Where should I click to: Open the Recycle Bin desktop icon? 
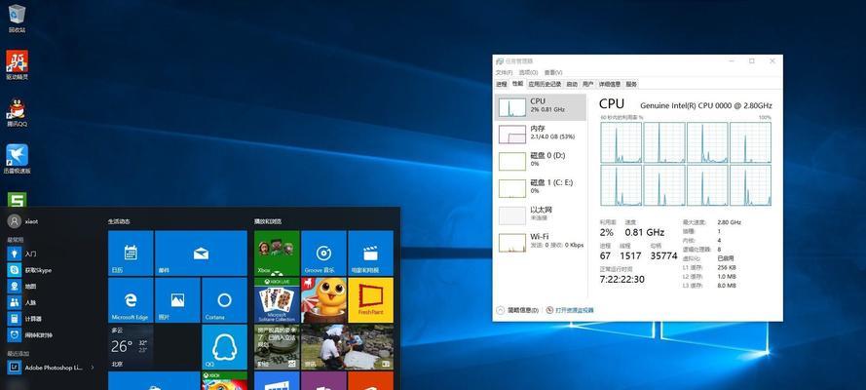[x=17, y=18]
